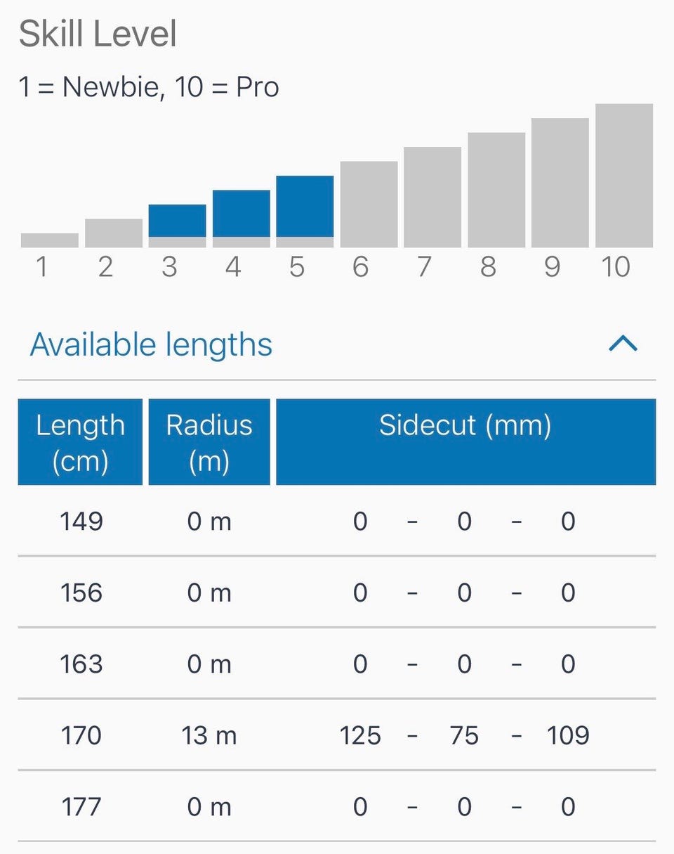Select the tallest skill level 10 bar
This screenshot has height=854, width=674.
click(624, 176)
